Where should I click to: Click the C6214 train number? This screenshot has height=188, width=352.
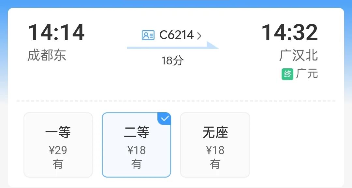pos(176,35)
